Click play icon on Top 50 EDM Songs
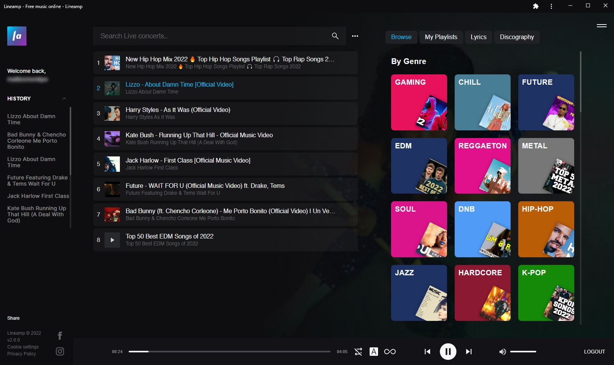The height and width of the screenshot is (365, 614). [112, 240]
